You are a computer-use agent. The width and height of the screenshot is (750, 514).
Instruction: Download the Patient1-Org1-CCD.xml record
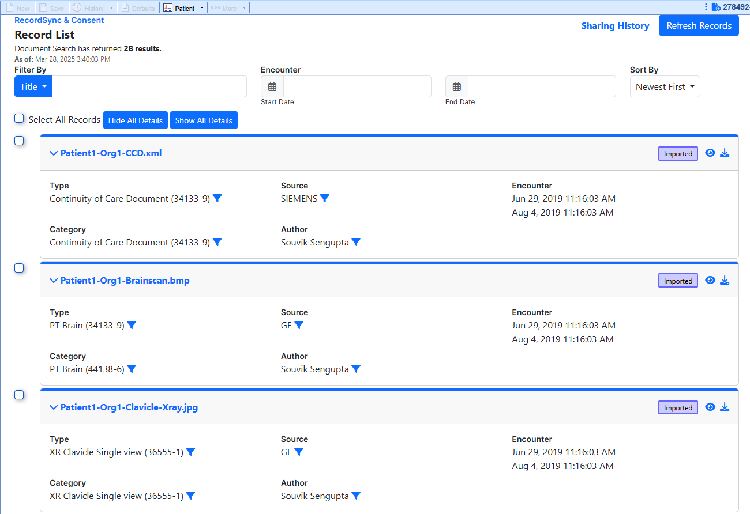point(725,153)
